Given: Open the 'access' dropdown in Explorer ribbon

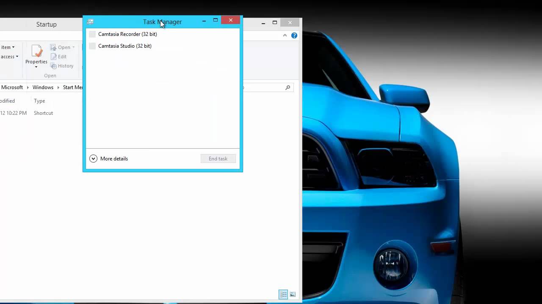Looking at the screenshot, I should click(x=9, y=57).
